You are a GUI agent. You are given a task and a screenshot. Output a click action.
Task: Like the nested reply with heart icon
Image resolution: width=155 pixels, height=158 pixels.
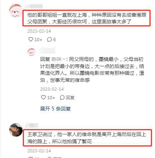tap(44, 97)
